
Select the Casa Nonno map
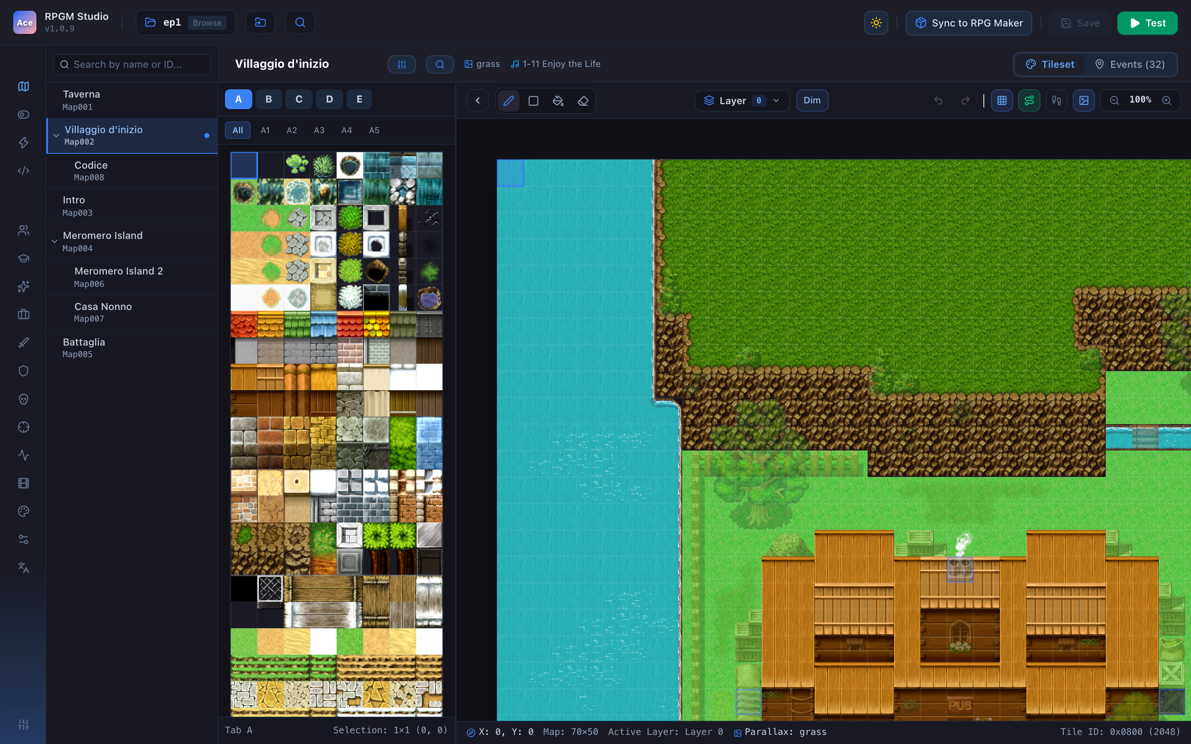point(132,312)
